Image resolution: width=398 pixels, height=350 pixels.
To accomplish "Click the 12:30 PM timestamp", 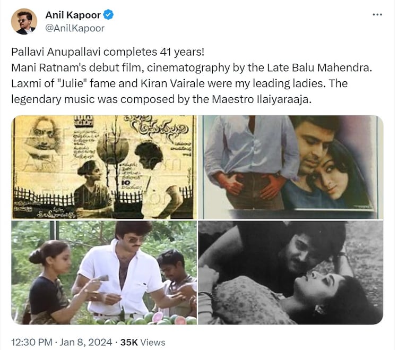I will coord(32,342).
